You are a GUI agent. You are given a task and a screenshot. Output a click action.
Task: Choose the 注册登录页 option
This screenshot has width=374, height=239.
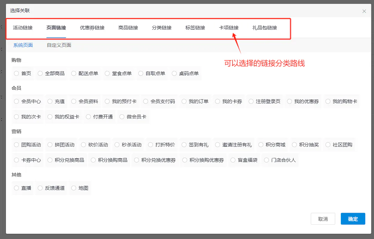click(251, 101)
